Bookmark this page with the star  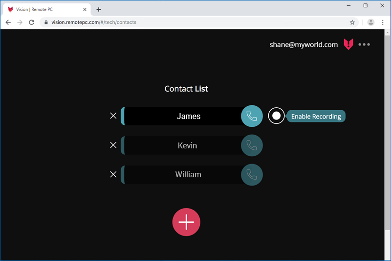tap(352, 23)
